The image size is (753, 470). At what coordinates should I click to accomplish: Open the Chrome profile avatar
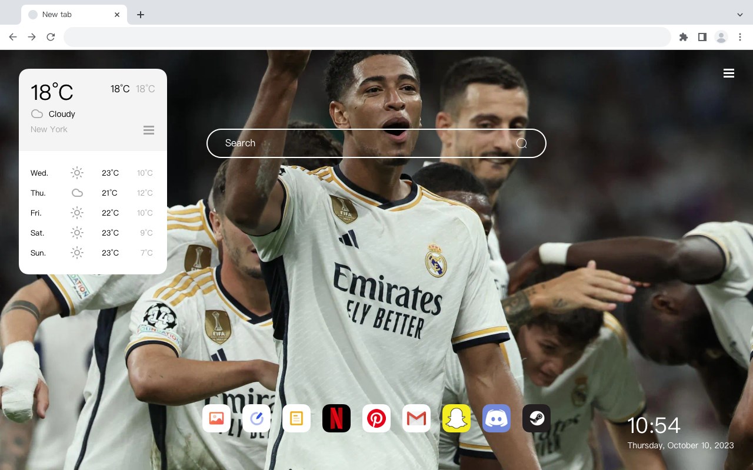point(721,37)
